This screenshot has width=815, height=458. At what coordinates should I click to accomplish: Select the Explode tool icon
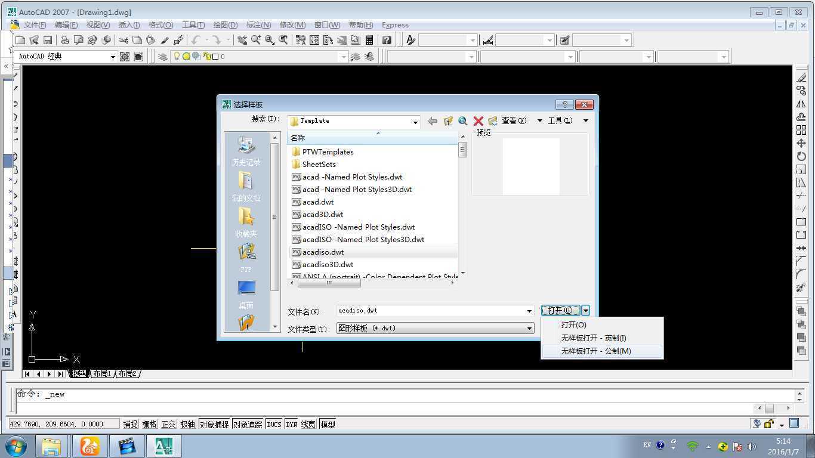(x=801, y=287)
